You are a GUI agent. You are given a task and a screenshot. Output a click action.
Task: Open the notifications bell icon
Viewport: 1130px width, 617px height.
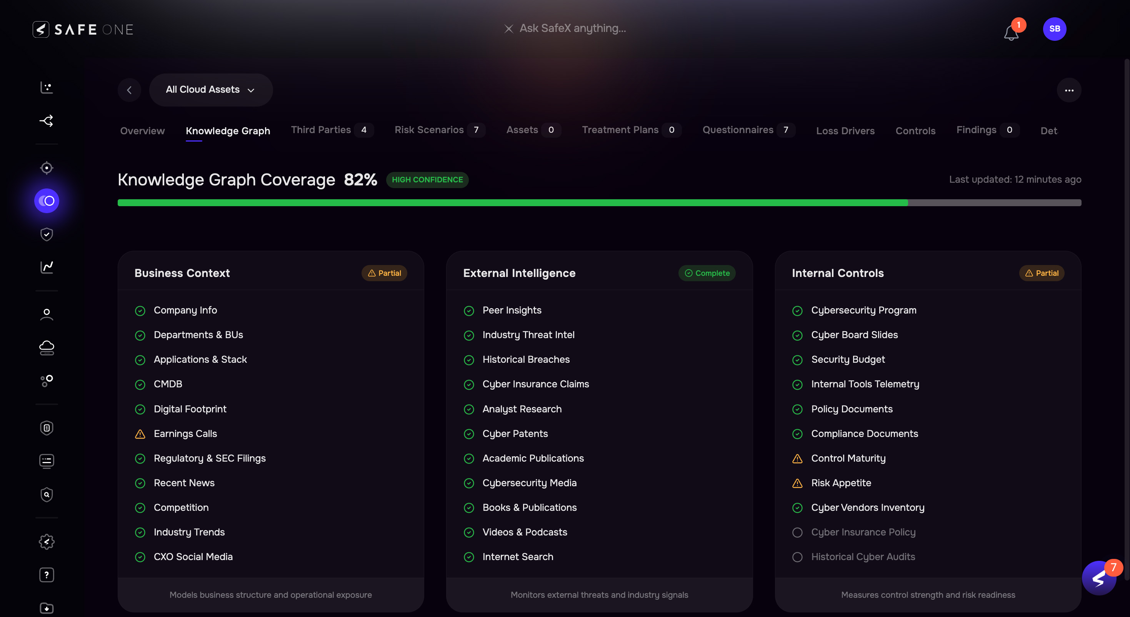click(1011, 32)
